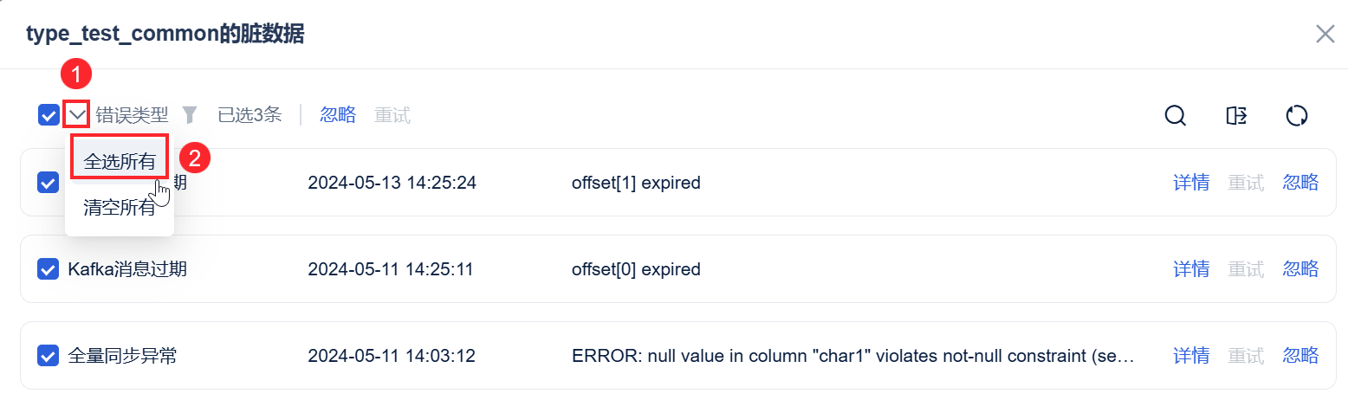Click the search magnifier icon

pyautogui.click(x=1175, y=115)
